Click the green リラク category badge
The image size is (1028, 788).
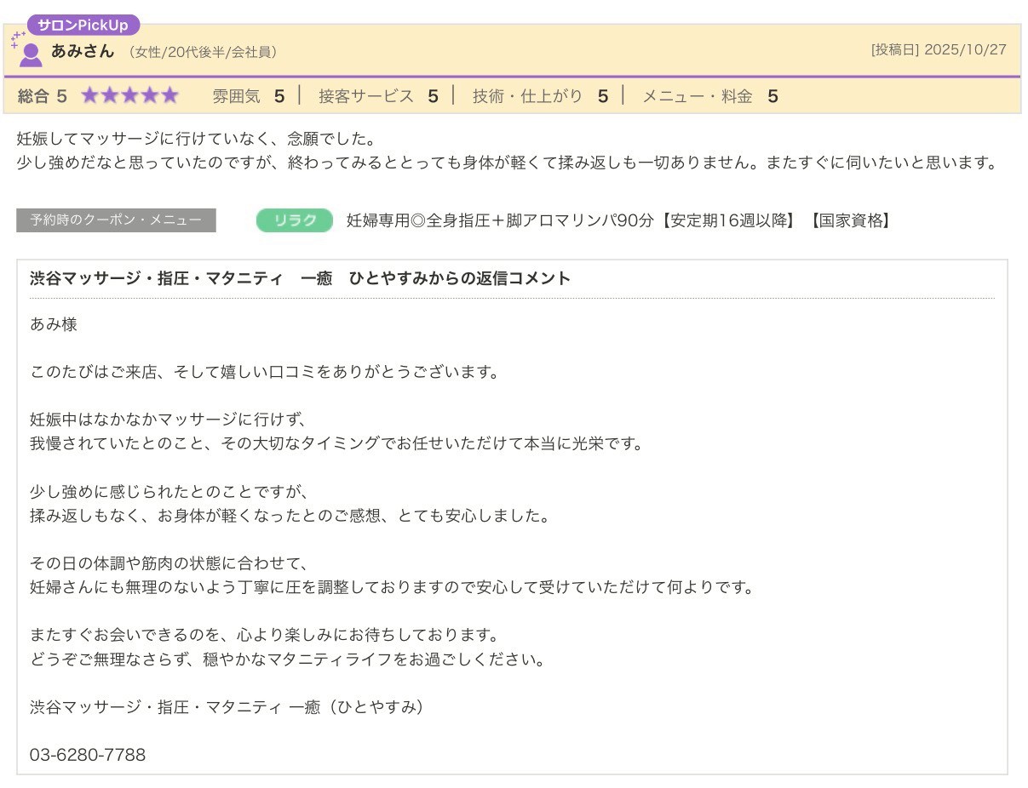click(294, 221)
